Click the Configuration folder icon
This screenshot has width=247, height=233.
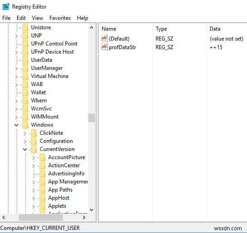click(x=34, y=141)
